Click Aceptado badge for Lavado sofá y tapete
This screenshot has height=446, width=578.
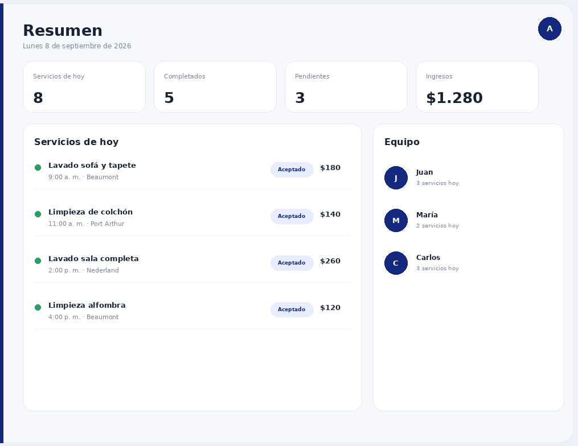click(292, 170)
